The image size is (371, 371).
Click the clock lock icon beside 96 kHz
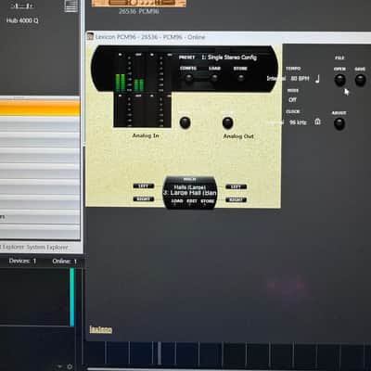(x=317, y=122)
